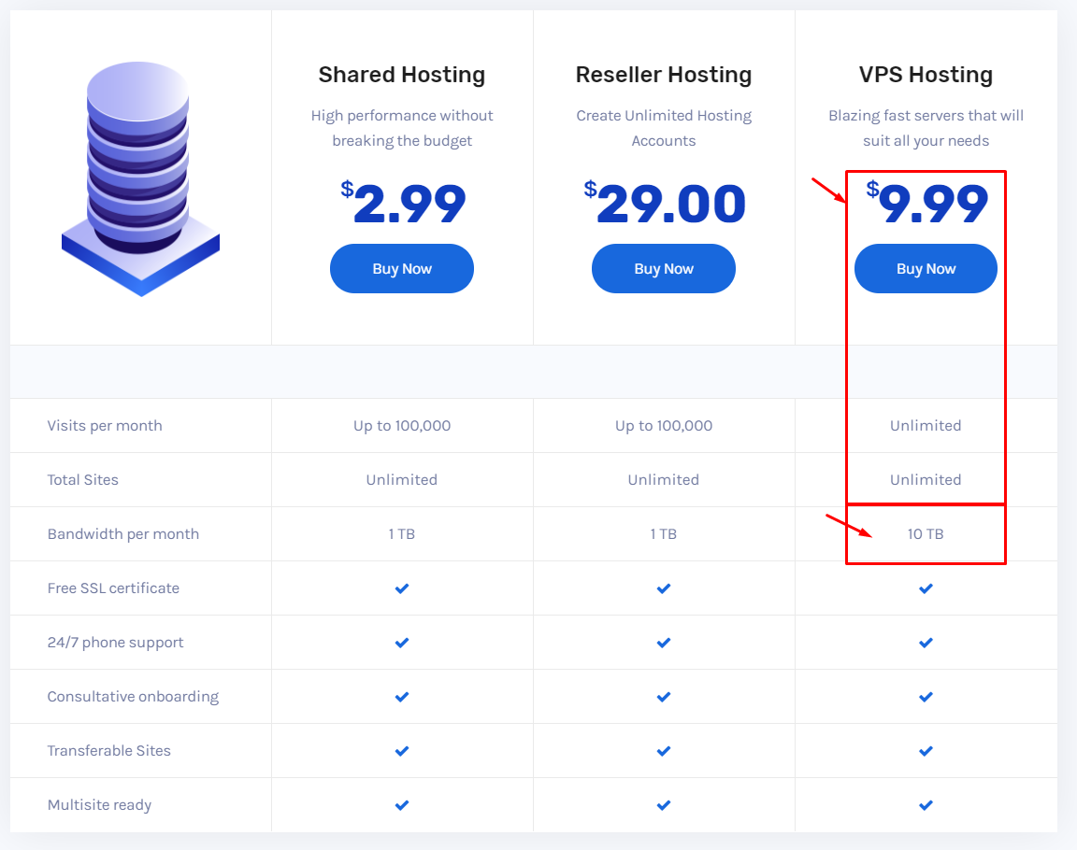Click Buy Now under VPS Hosting
This screenshot has width=1077, height=850.
[x=926, y=268]
